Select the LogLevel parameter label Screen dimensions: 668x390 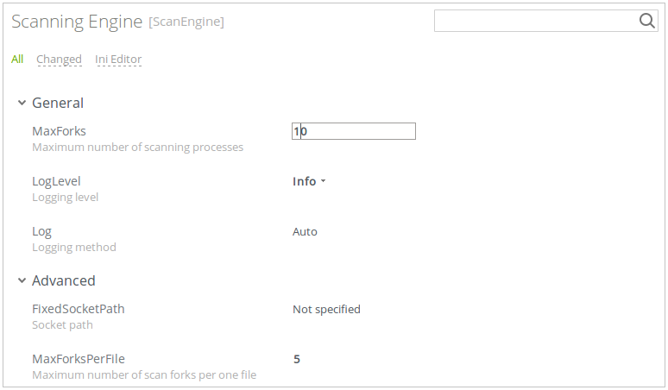coord(56,181)
